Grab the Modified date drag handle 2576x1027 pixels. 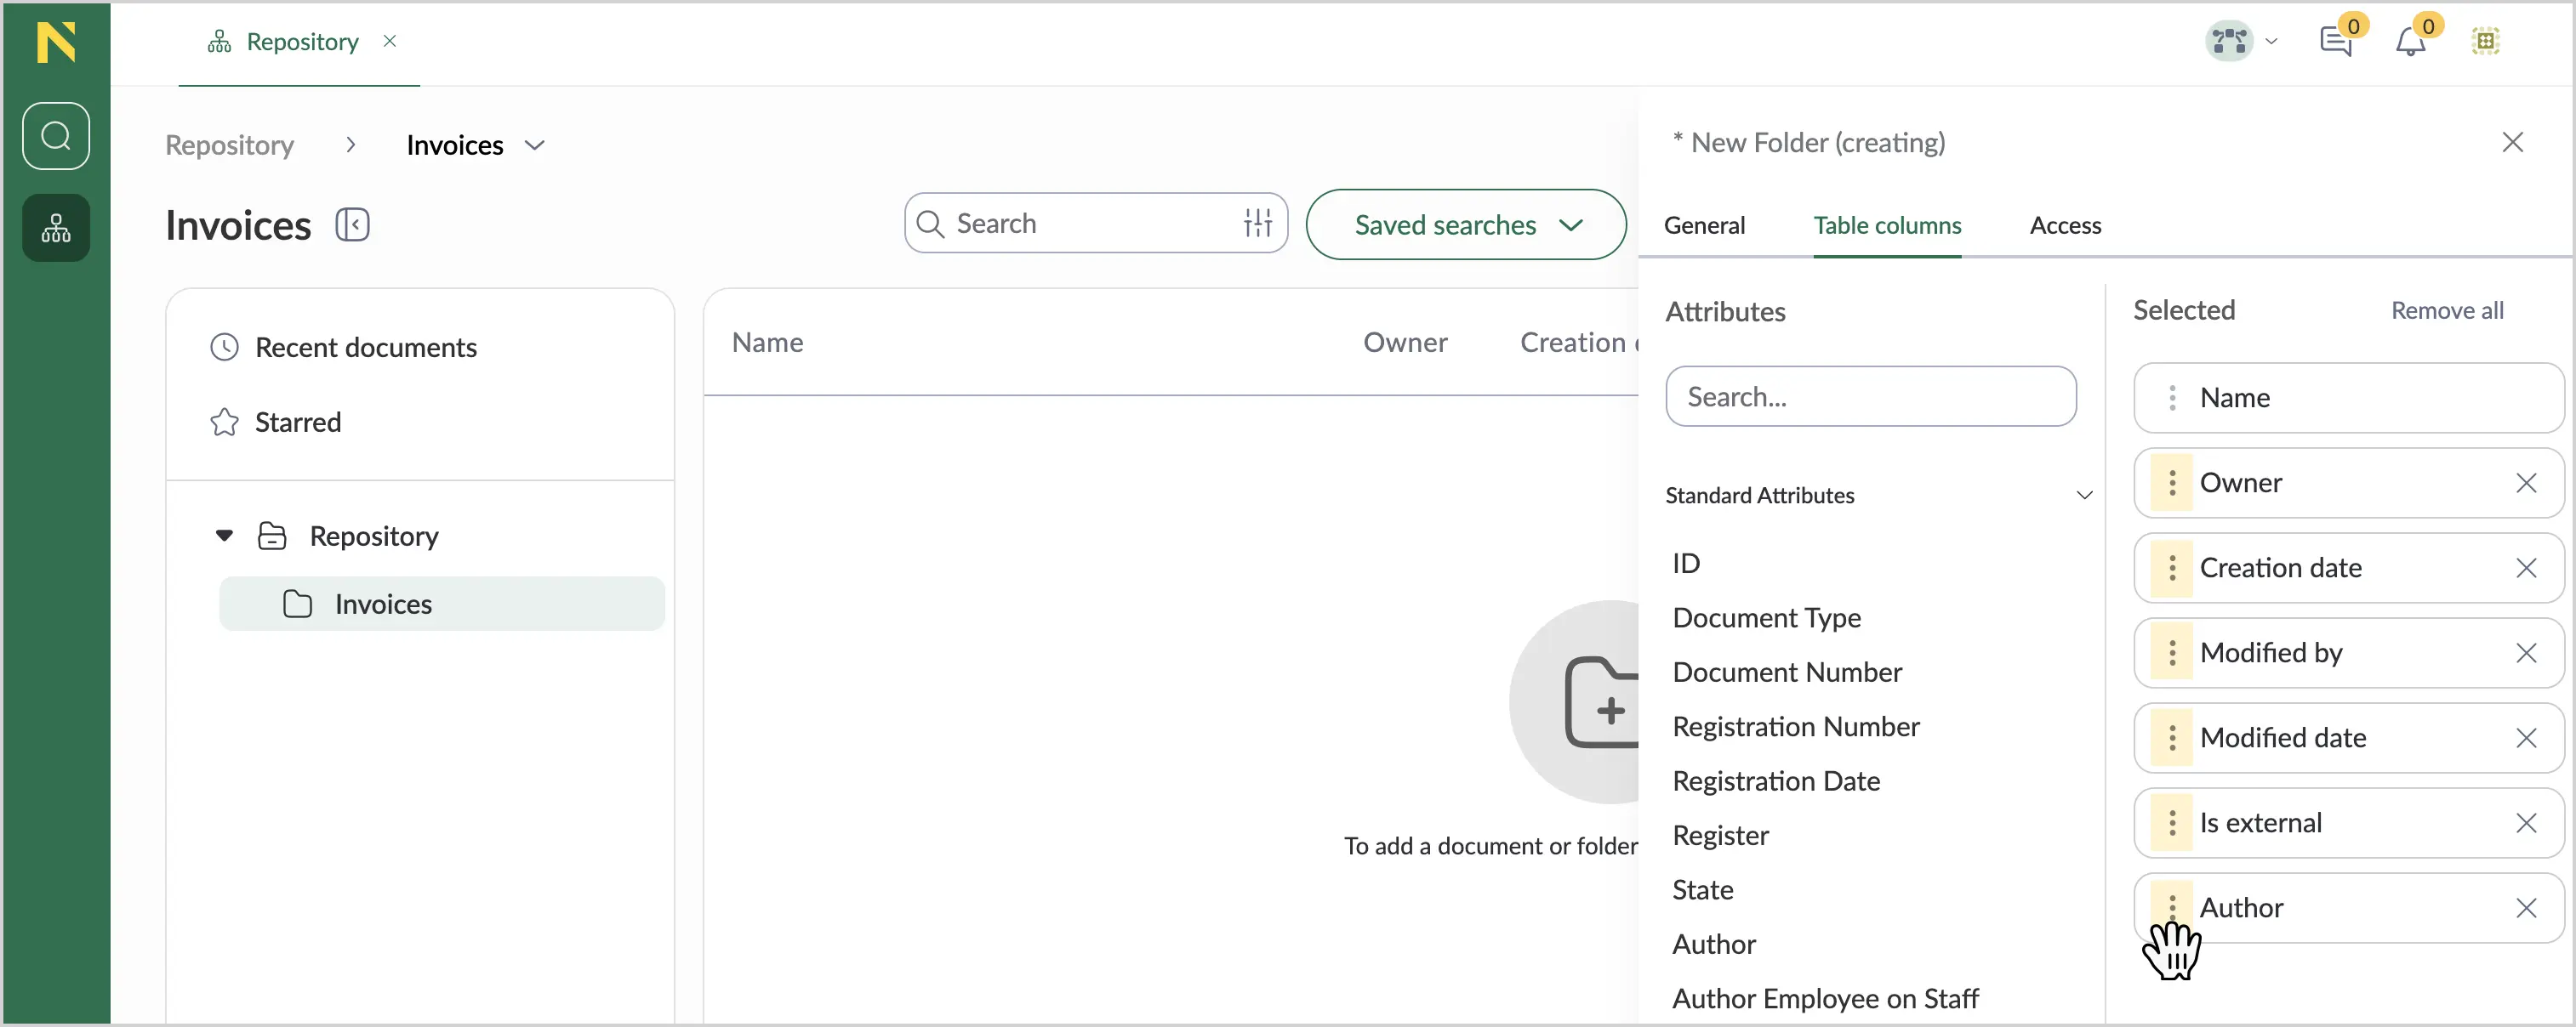click(x=2172, y=737)
